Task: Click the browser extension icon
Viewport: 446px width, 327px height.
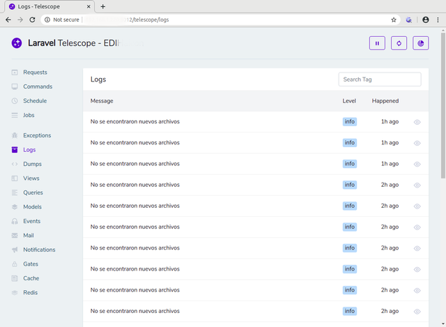Action: tap(409, 20)
